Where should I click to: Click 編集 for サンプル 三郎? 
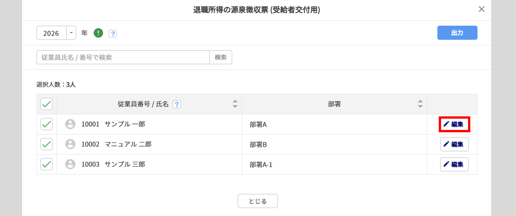pos(454,164)
